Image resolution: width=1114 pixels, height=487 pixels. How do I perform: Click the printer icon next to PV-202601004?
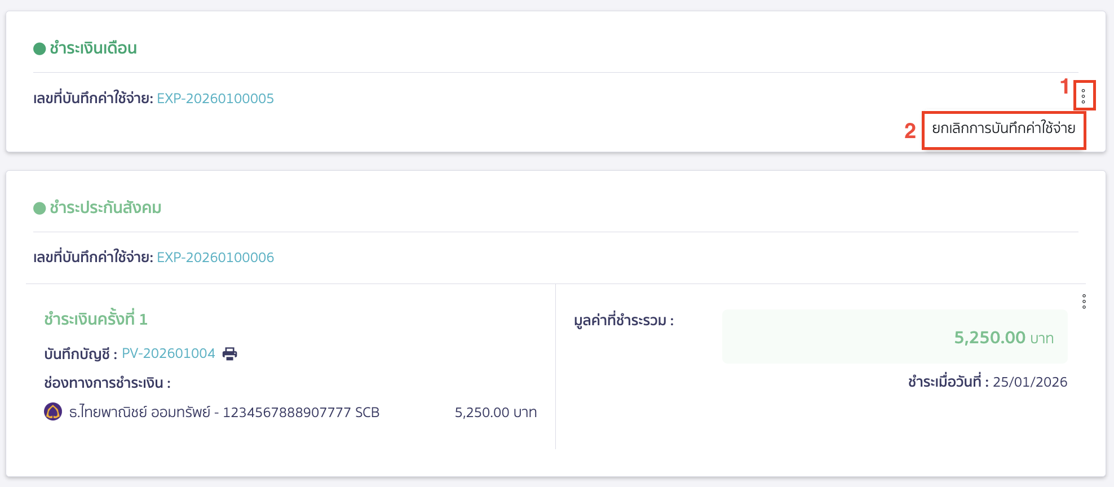[x=229, y=353]
